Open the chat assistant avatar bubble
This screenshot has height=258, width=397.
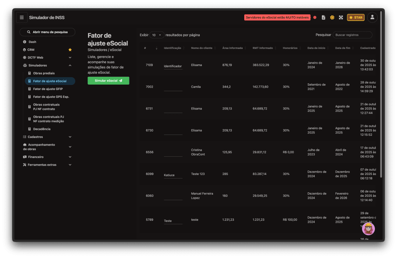point(368,229)
